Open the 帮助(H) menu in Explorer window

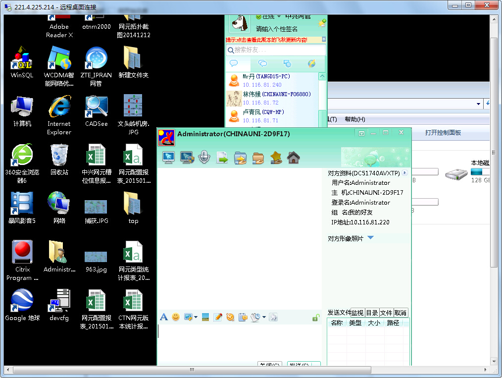[x=355, y=119]
